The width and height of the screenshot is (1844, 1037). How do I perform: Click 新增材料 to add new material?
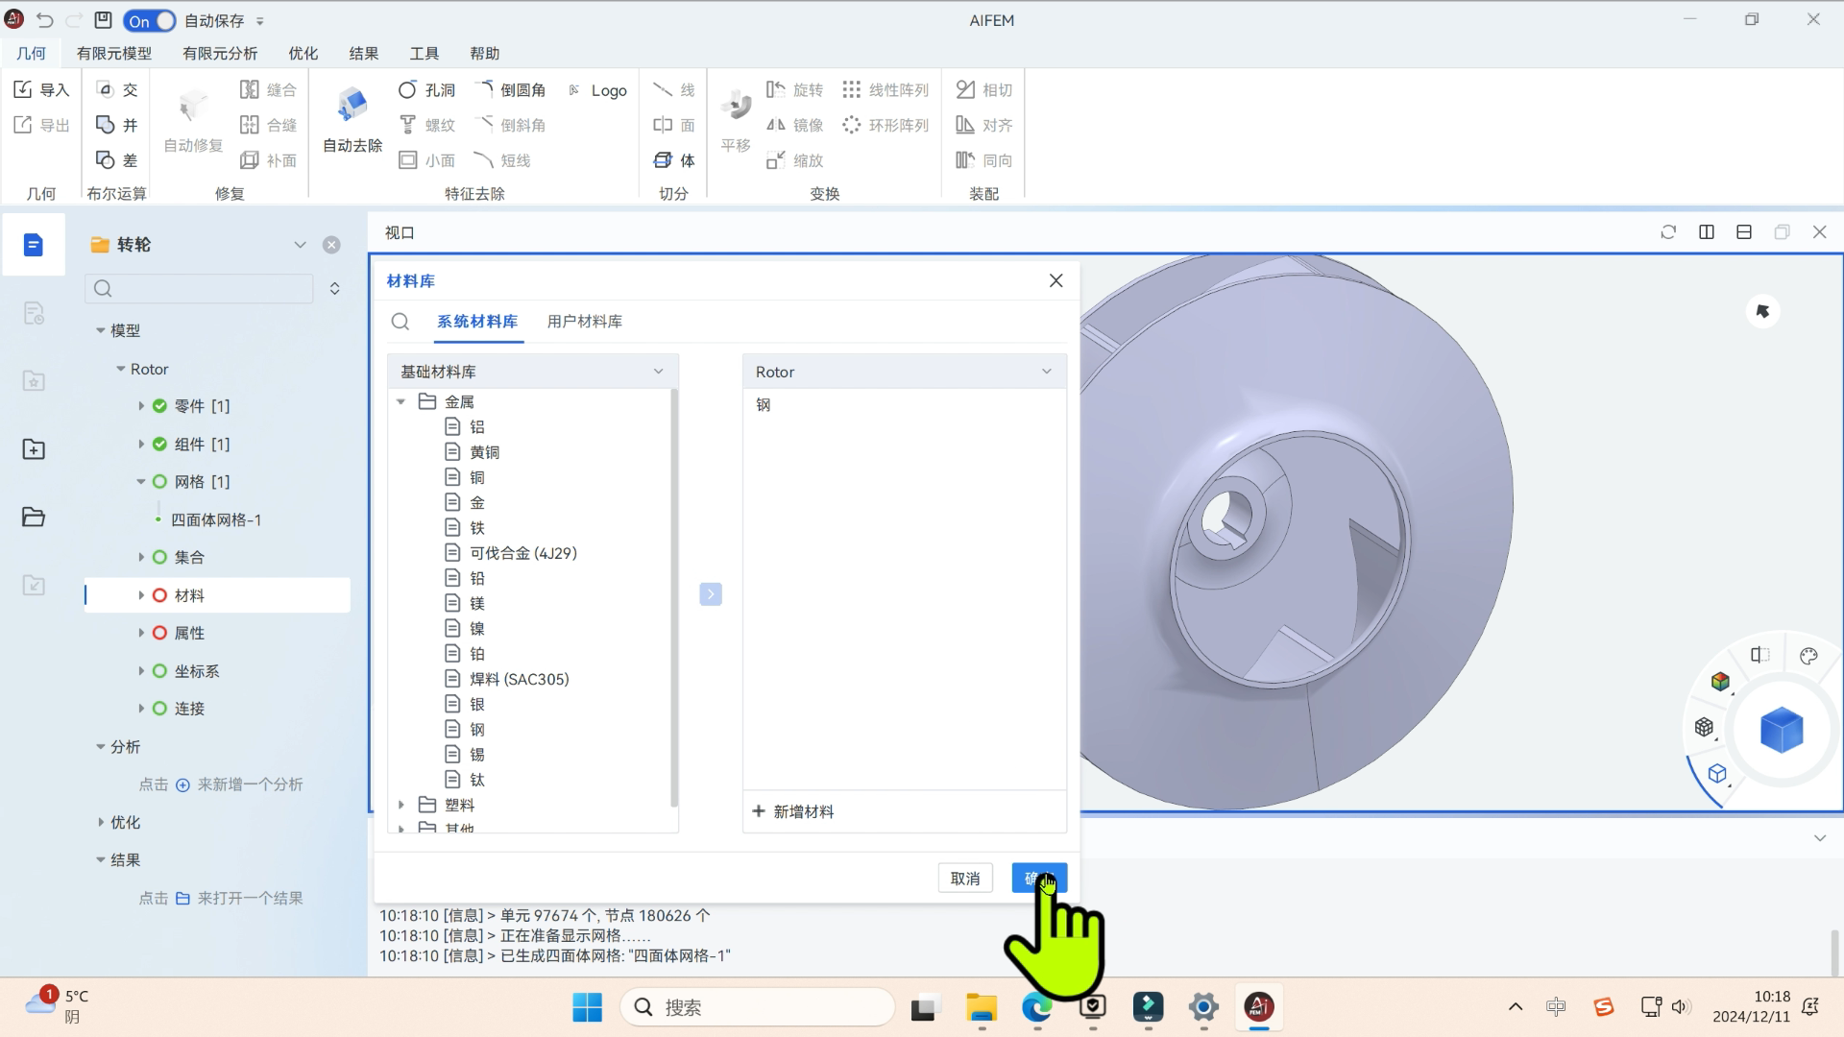click(793, 811)
